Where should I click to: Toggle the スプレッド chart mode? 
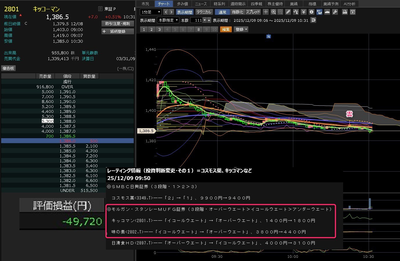tap(253, 12)
